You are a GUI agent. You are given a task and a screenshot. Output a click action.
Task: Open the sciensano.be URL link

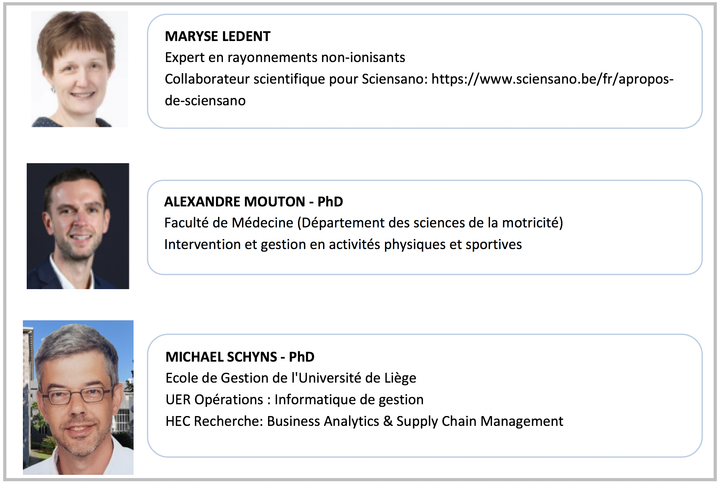[552, 79]
